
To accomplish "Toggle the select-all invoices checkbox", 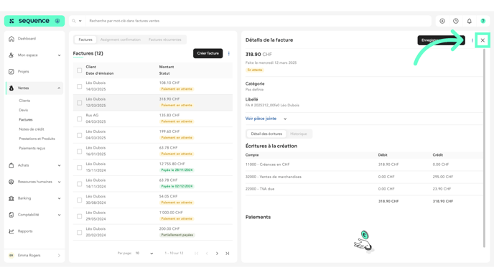I will 80,70.
